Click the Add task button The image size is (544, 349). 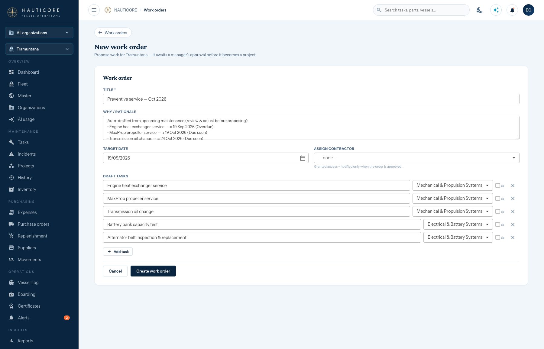point(118,252)
